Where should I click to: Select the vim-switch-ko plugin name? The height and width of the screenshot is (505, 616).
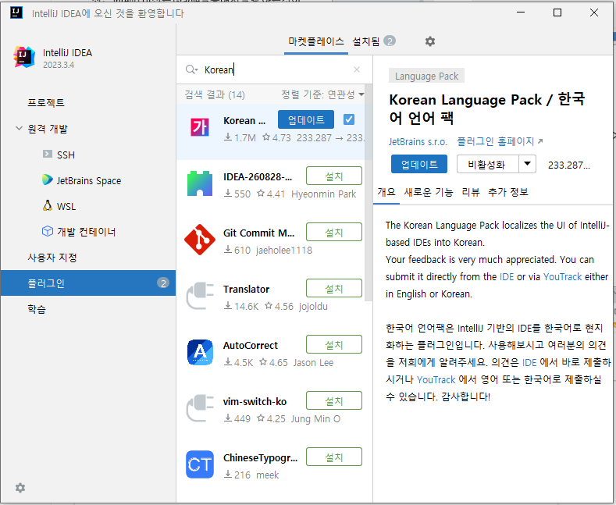255,402
